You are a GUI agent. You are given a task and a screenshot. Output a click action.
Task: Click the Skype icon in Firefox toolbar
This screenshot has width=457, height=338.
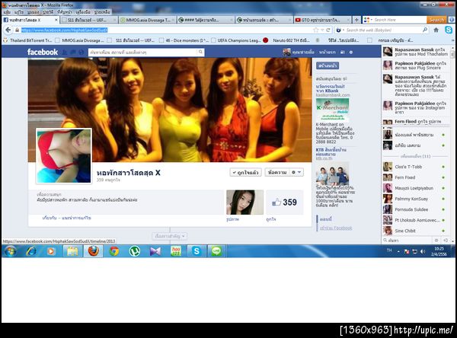449,30
